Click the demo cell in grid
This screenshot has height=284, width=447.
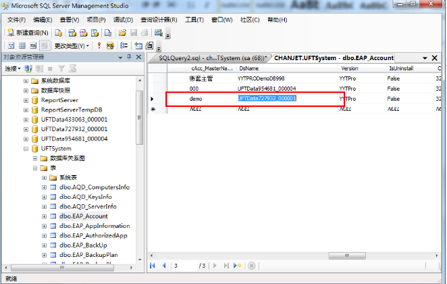coord(212,99)
